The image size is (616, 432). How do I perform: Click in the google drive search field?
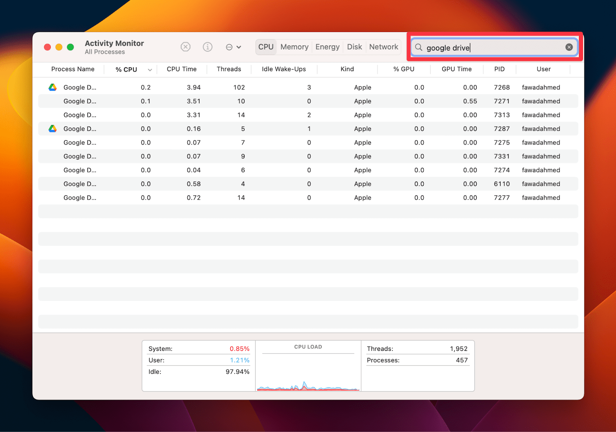pyautogui.click(x=493, y=48)
